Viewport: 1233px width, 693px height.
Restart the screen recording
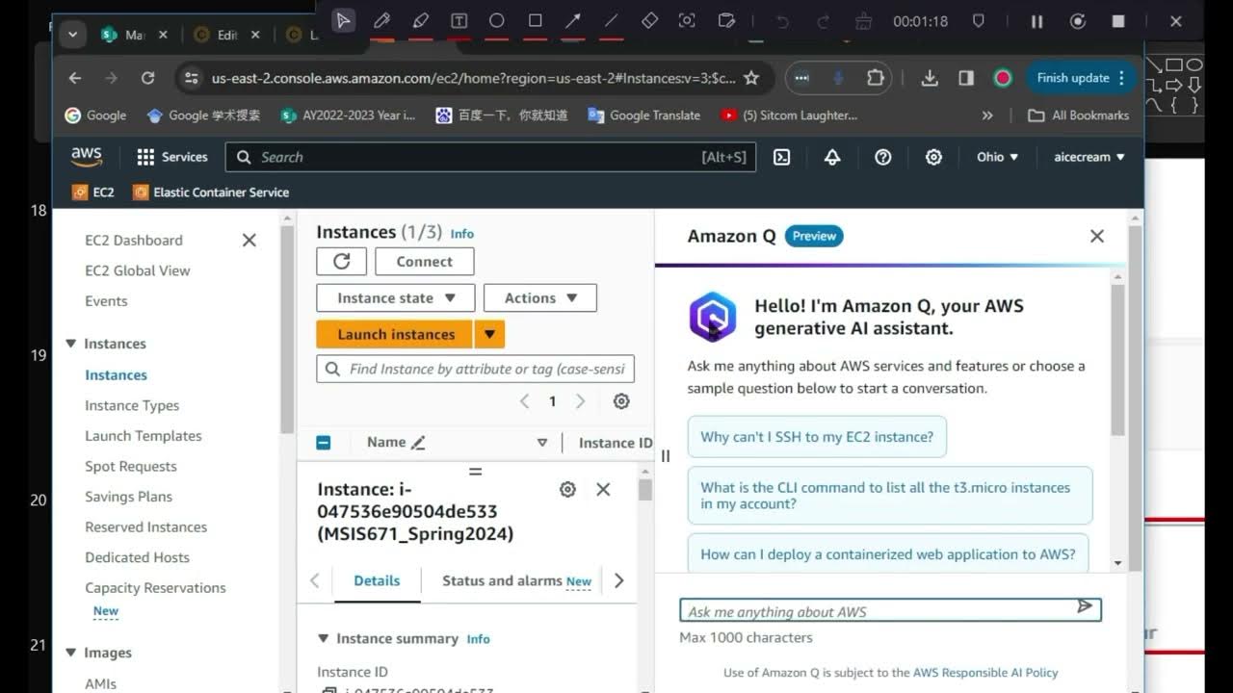[1078, 21]
